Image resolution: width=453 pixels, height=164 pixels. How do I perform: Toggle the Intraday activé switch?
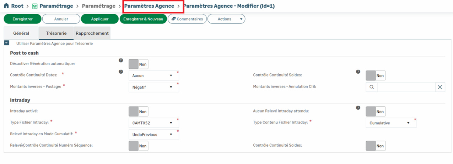tap(138, 112)
